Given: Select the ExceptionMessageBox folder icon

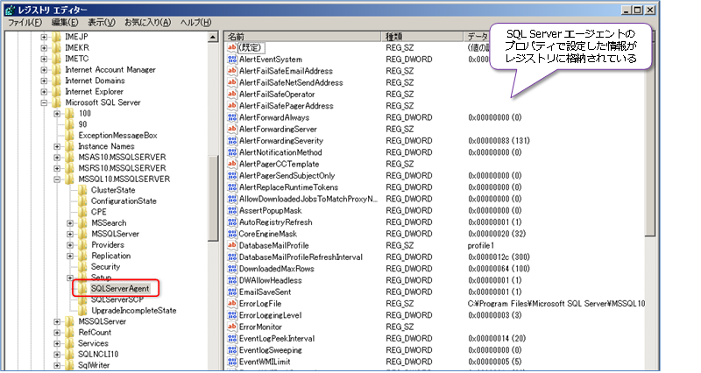Looking at the screenshot, I should pyautogui.click(x=69, y=136).
